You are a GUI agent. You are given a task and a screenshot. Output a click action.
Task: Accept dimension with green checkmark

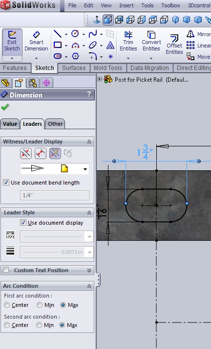5,107
